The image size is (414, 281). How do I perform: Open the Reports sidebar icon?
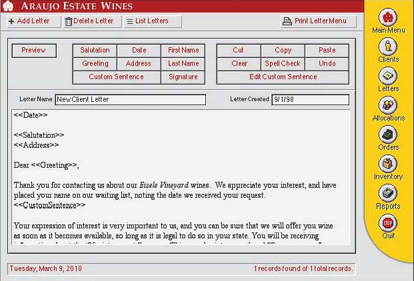[388, 193]
